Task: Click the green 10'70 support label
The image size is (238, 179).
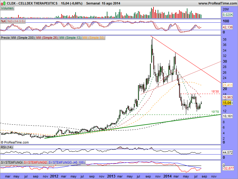Action: click(x=215, y=112)
